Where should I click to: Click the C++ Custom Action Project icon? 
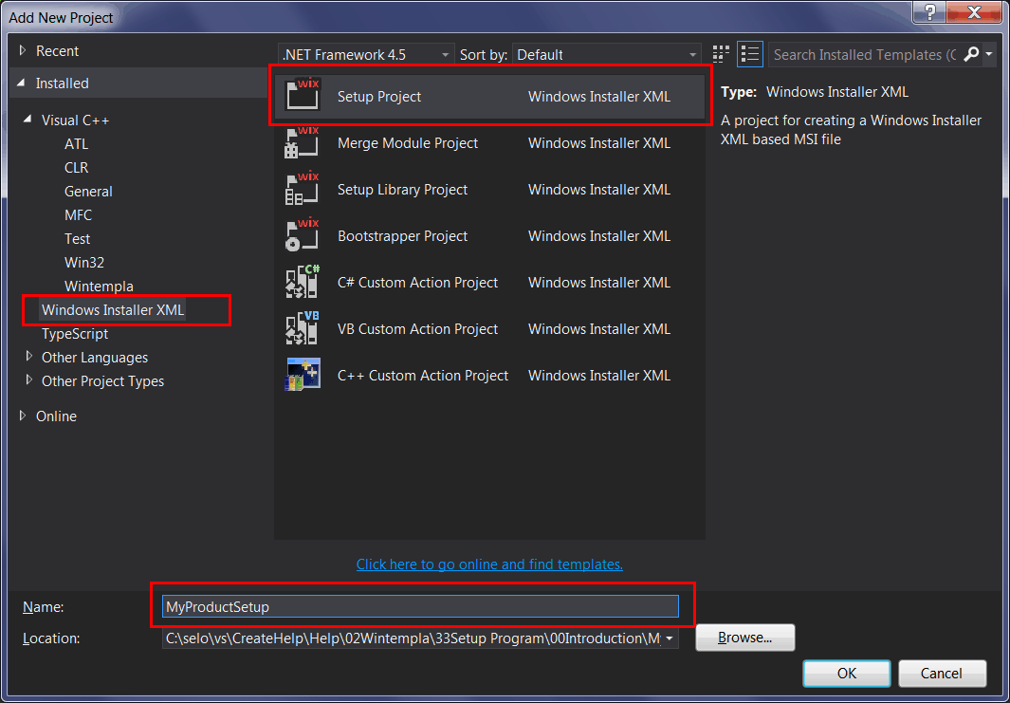(303, 375)
